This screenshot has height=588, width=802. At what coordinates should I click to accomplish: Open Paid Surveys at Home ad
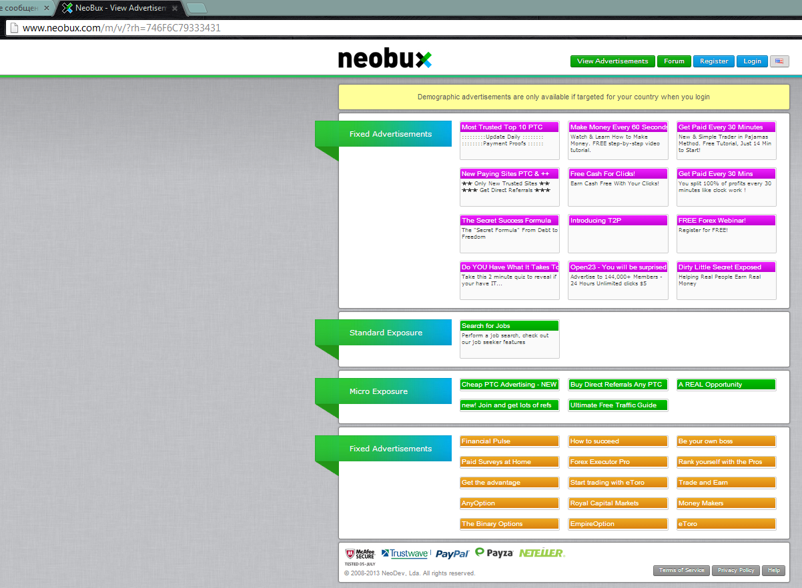point(510,462)
